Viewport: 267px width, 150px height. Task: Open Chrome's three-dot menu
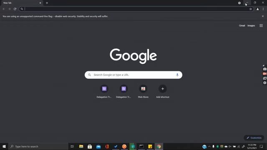click(263, 9)
